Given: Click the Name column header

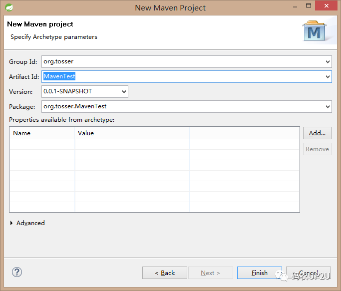Looking at the screenshot, I should (42, 133).
